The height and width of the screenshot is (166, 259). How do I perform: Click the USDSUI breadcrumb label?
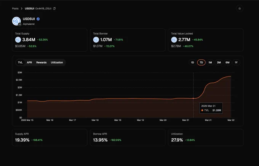(x=30, y=8)
